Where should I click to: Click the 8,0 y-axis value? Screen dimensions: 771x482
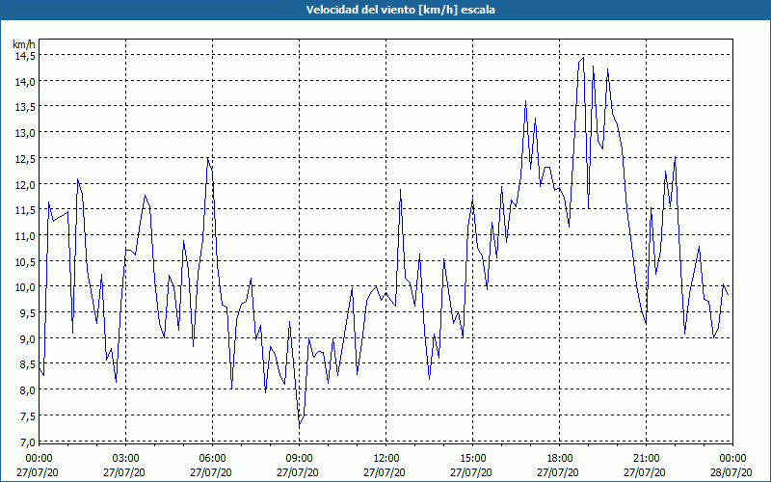[27, 390]
